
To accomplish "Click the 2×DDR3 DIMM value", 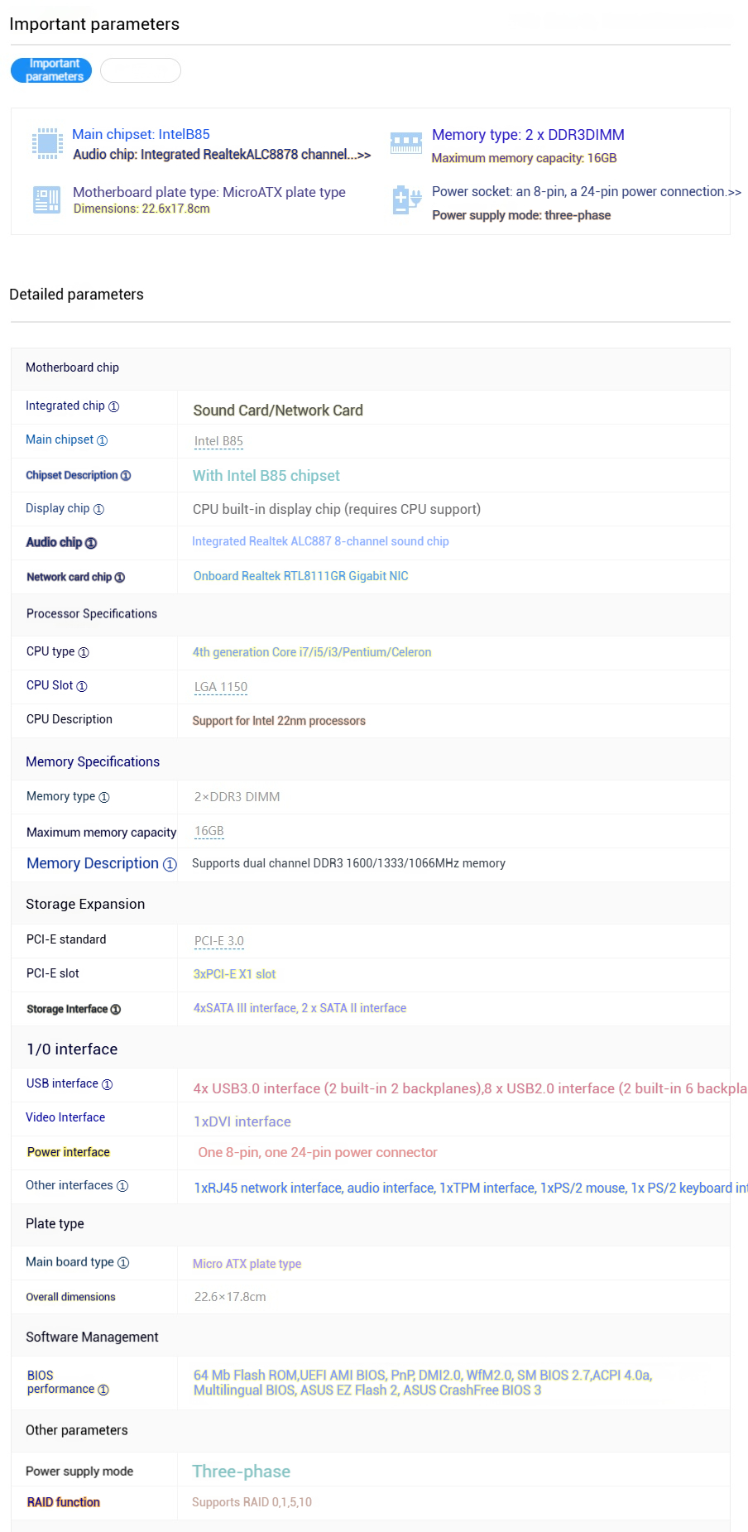I will [237, 797].
